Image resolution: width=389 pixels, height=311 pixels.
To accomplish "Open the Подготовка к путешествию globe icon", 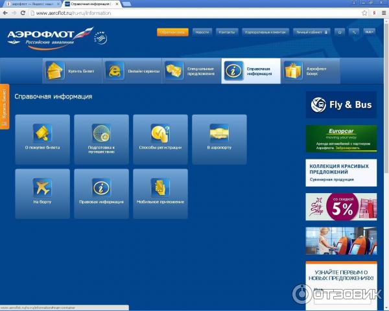I will coord(102,133).
